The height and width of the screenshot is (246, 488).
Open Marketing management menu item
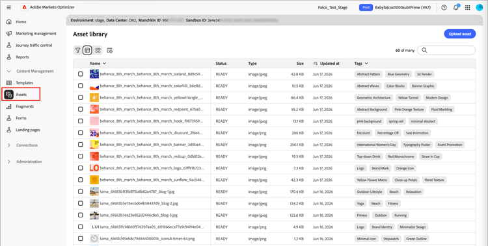pos(36,34)
